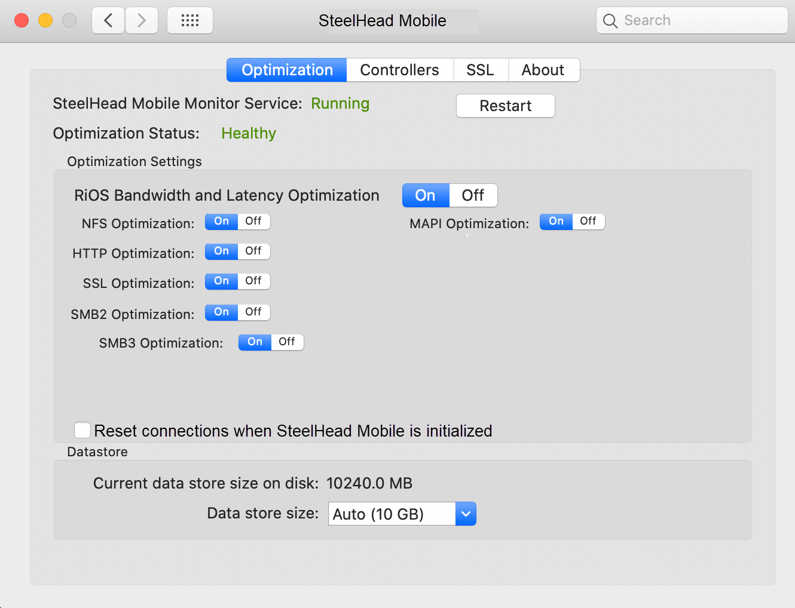The image size is (795, 608).
Task: Restart the SteelHead Mobile Monitor Service
Action: tap(505, 106)
